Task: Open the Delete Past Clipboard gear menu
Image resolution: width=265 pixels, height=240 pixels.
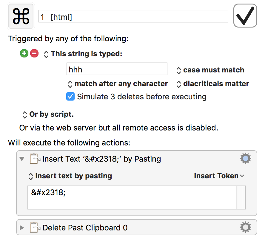Action: click(x=245, y=227)
